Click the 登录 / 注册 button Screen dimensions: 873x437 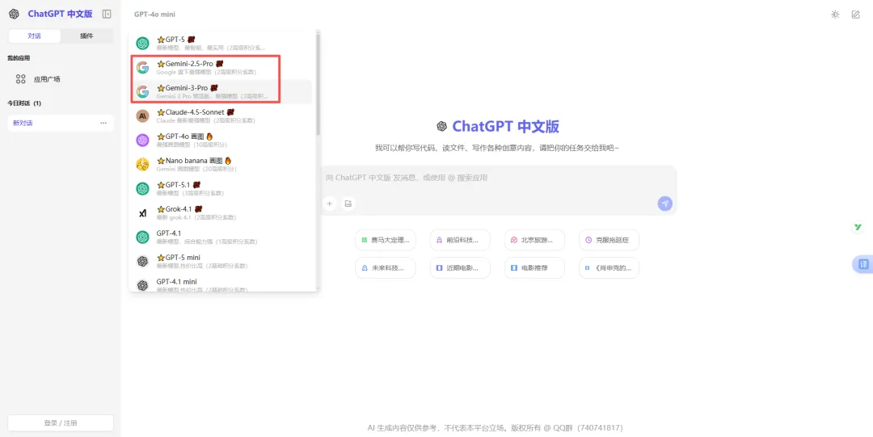[61, 423]
